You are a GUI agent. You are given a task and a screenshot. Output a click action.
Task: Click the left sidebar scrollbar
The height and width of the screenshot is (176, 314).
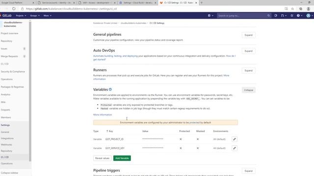[x=30, y=91]
